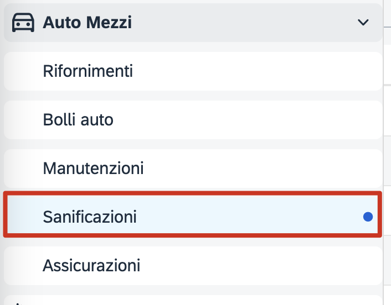Click the Sanificazioni text label
Screen dimensions: 391x305
pos(90,217)
